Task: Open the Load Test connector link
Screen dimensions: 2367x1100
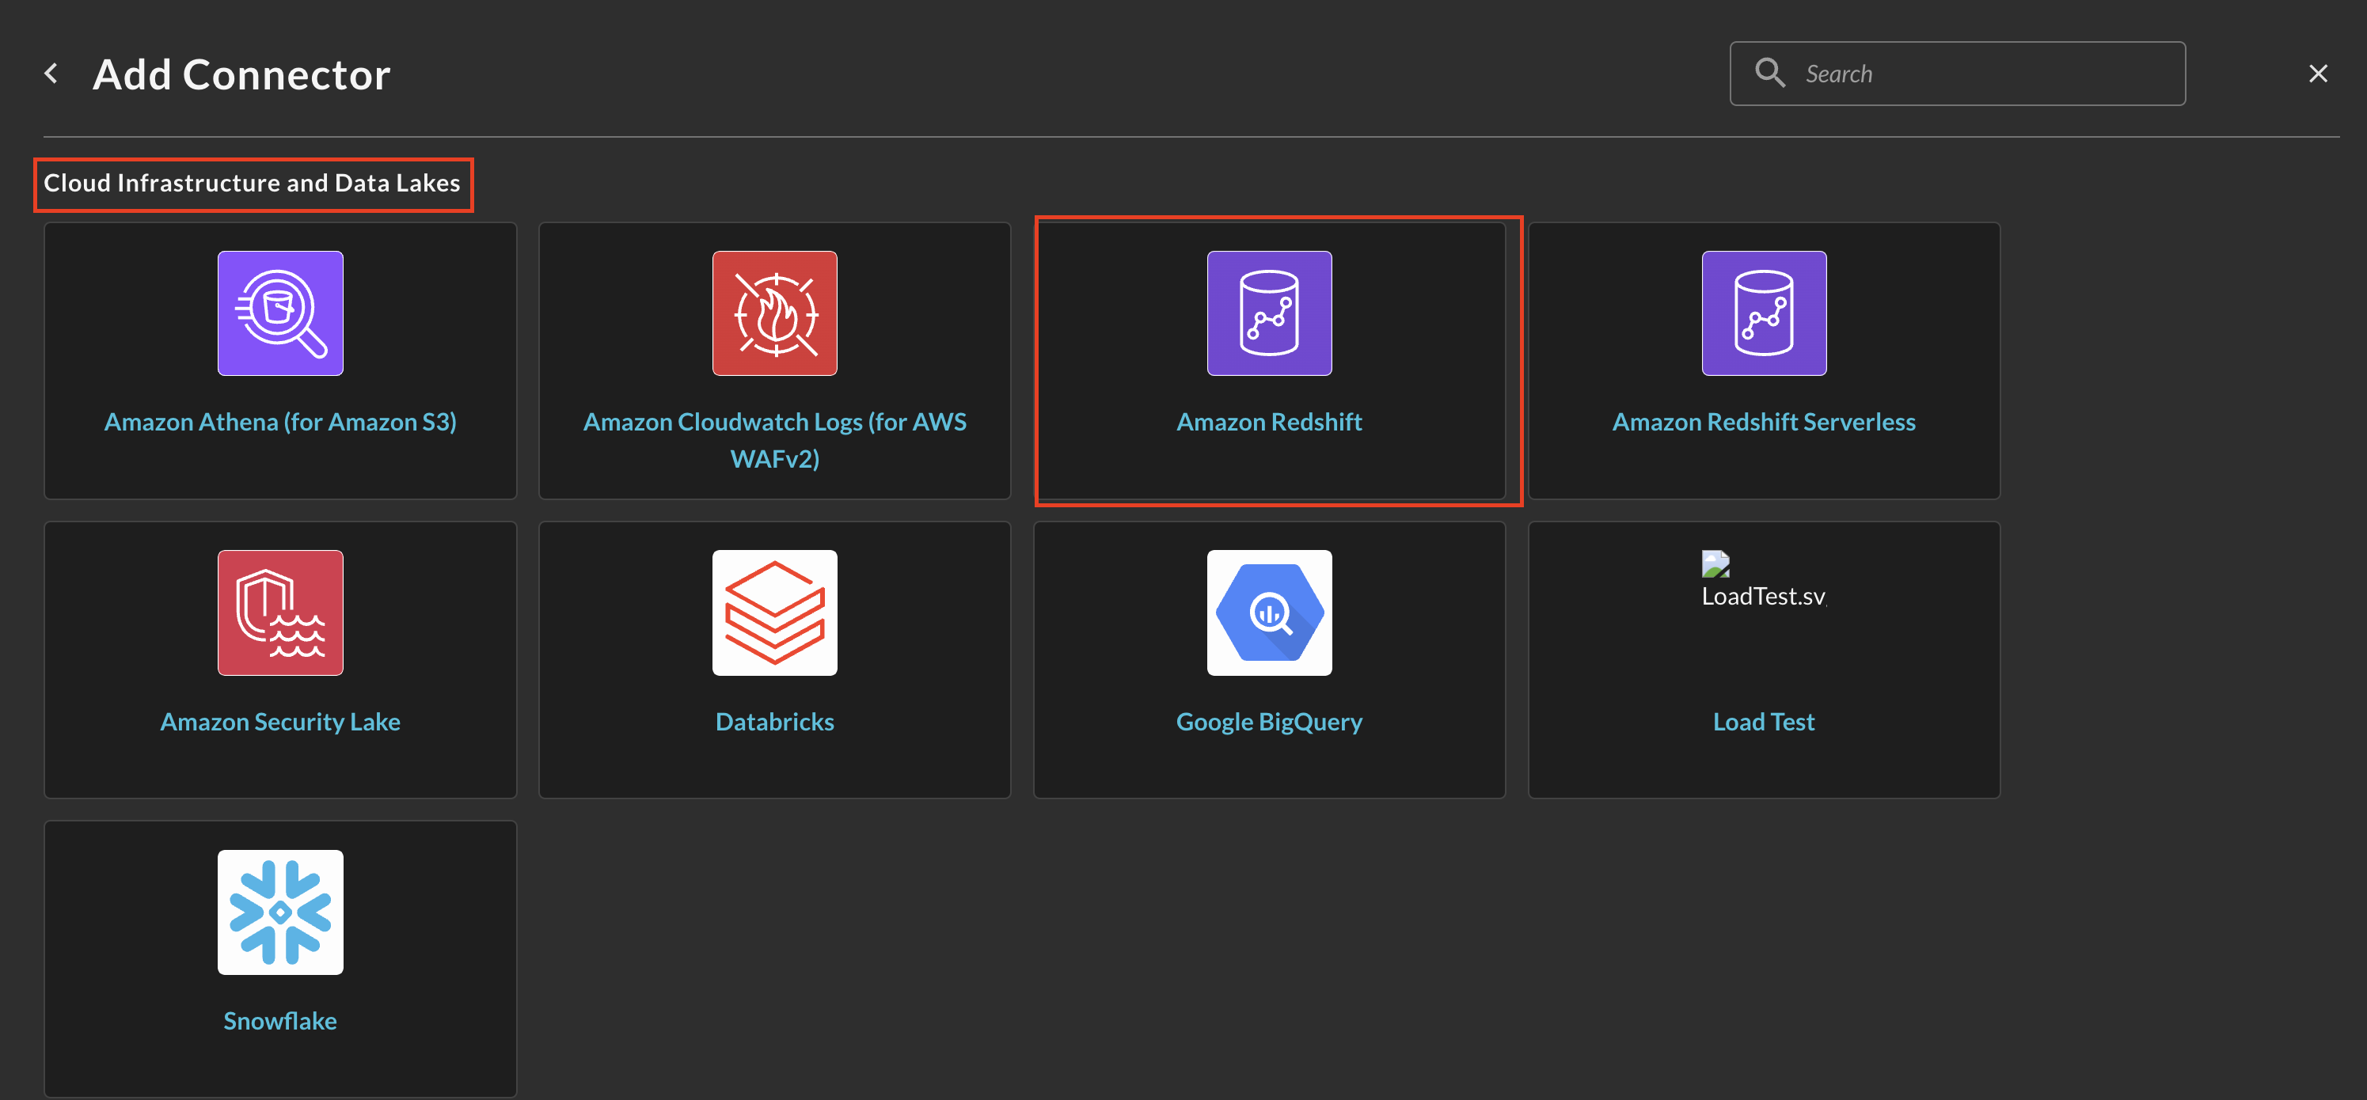Action: coord(1763,722)
